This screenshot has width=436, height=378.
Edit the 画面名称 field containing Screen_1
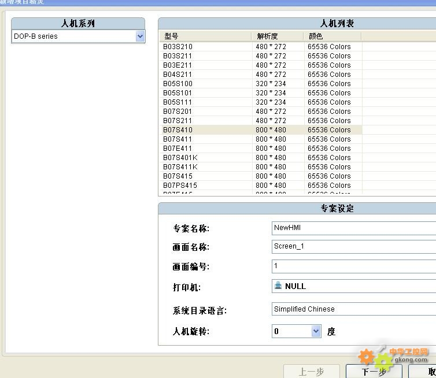[354, 247]
